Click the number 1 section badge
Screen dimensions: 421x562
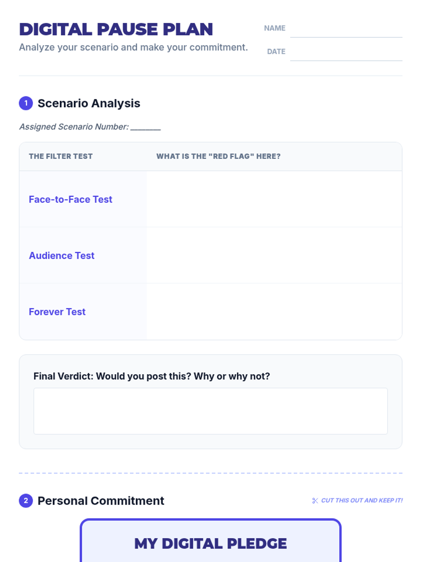coord(26,103)
